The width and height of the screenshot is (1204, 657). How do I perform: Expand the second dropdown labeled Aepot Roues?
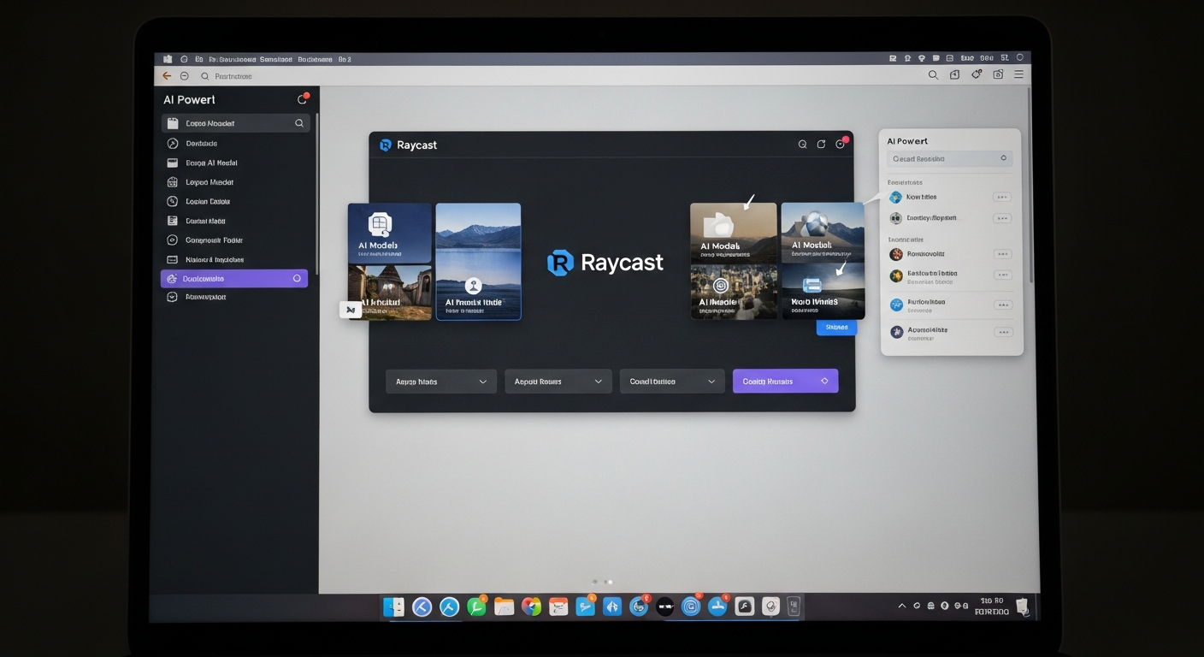click(558, 382)
